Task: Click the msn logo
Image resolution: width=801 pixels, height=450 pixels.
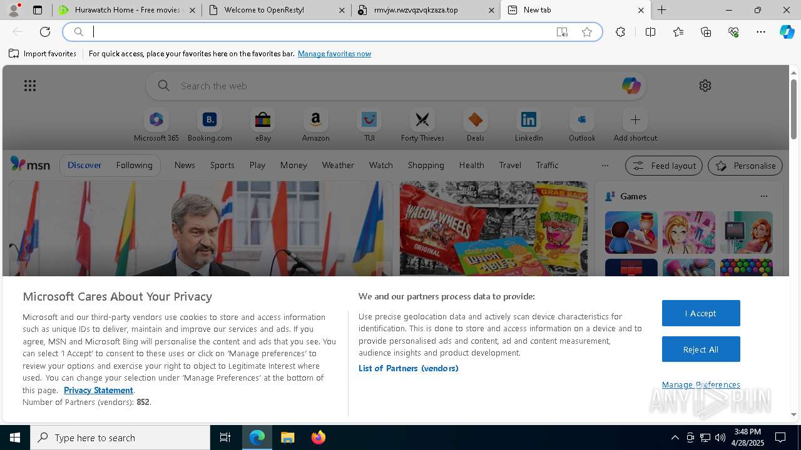Action: (30, 164)
